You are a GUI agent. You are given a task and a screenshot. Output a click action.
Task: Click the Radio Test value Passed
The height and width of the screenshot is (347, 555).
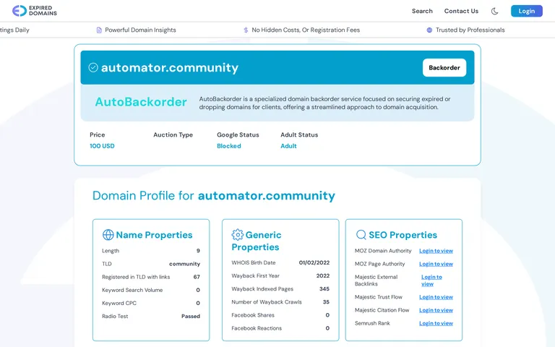tap(191, 316)
